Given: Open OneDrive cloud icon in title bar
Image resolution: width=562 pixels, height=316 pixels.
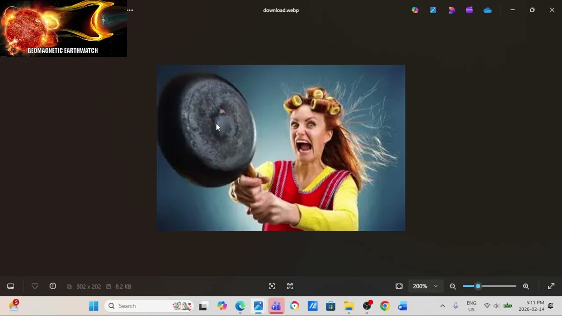Looking at the screenshot, I should tap(487, 10).
